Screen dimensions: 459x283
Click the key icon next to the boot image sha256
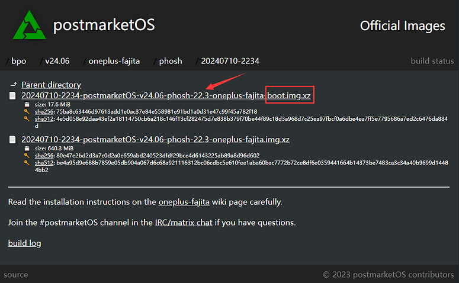coord(27,111)
